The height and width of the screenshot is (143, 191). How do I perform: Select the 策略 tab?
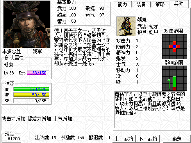pos(160,4)
